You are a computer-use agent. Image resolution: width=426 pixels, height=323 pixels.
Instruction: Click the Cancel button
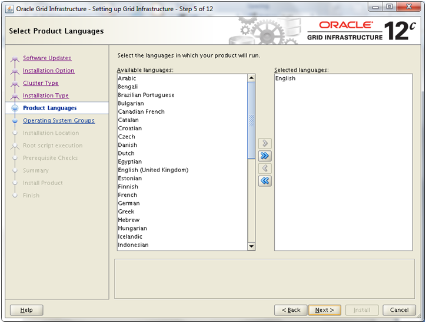[x=399, y=310]
